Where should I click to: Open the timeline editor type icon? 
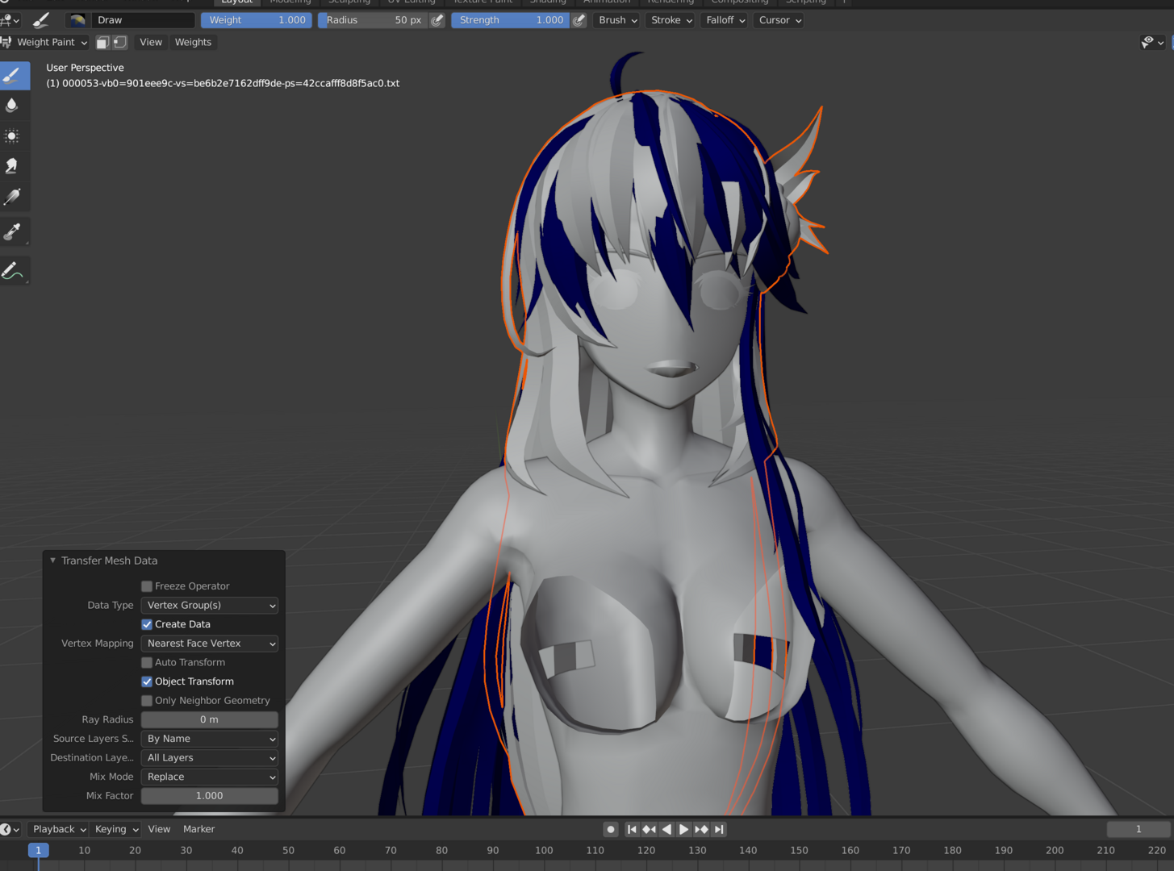click(x=10, y=829)
